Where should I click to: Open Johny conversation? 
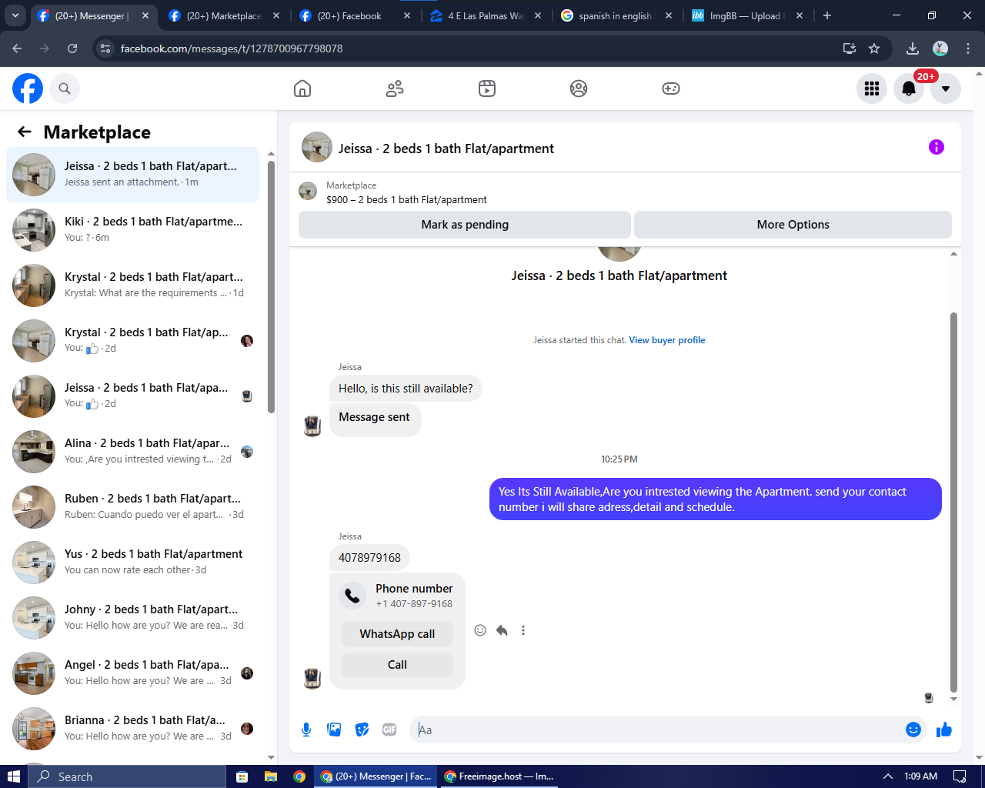pyautogui.click(x=132, y=618)
